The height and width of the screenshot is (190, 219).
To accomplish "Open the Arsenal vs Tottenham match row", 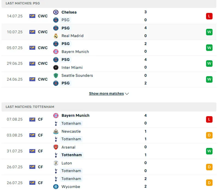I will tap(109, 151).
